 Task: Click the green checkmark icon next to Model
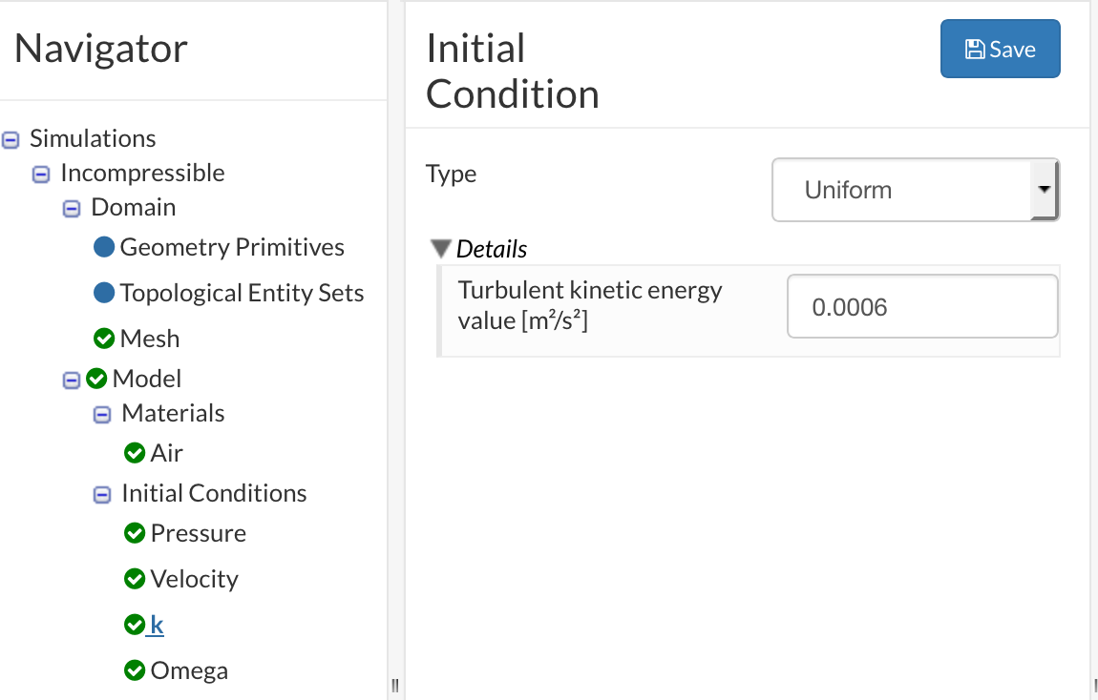click(96, 380)
